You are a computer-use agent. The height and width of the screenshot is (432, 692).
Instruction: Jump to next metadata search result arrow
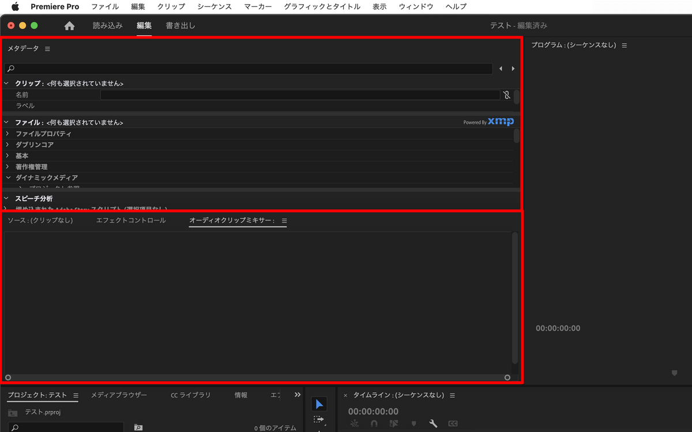click(513, 69)
